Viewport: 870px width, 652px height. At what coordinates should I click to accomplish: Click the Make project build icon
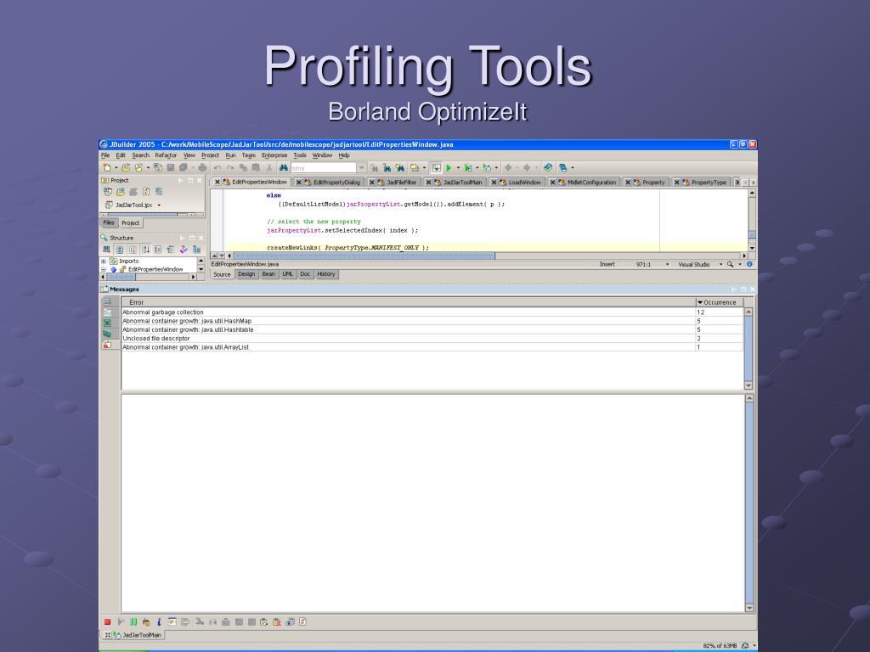[415, 167]
